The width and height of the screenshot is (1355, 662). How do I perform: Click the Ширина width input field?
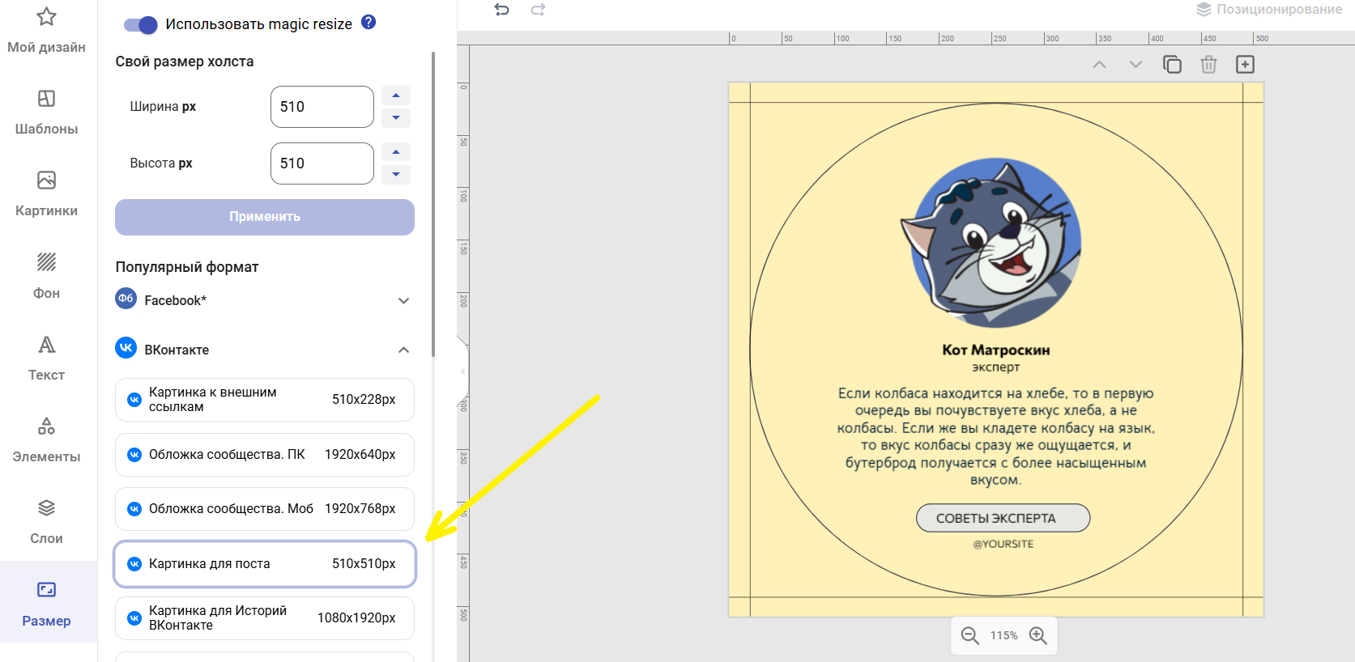322,107
